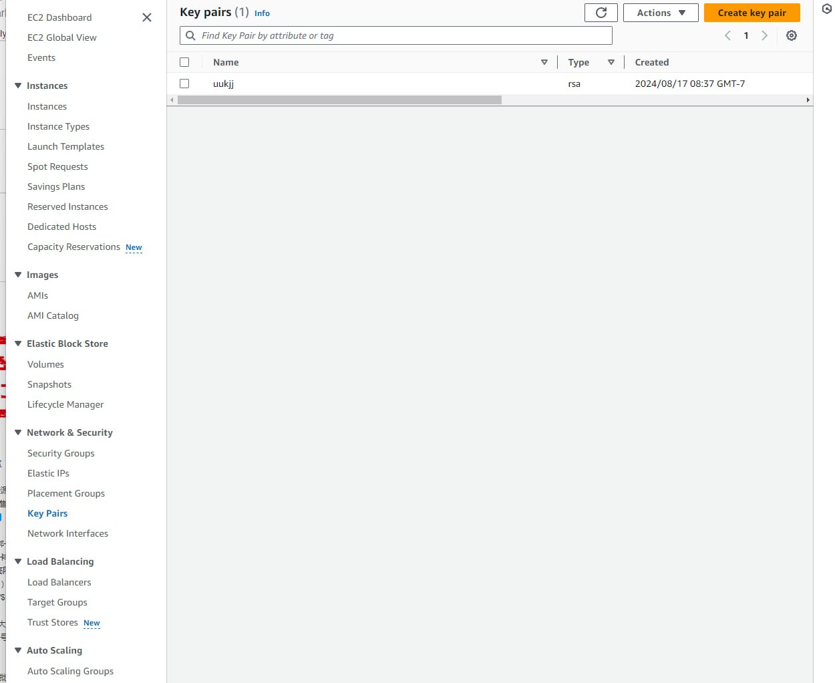Click page number 1
This screenshot has height=683, width=835.
(746, 35)
